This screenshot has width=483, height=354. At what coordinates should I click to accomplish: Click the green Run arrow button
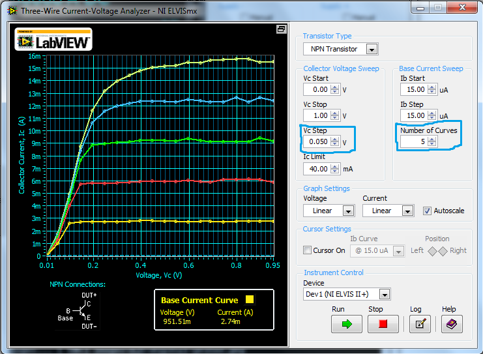[x=347, y=324]
